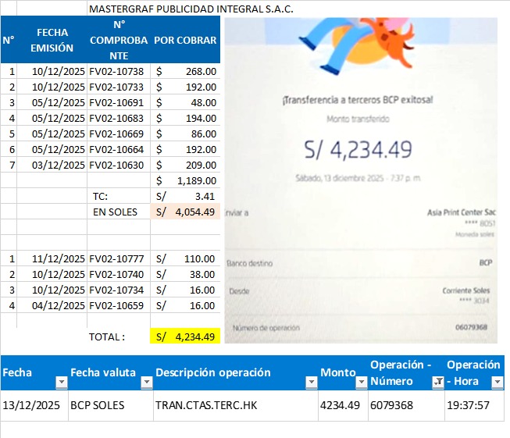510x438 pixels.
Task: Click the MASTERGRAF PUBLICIDAD INTEGRAL S.A.C. title cell
Action: 191,9
